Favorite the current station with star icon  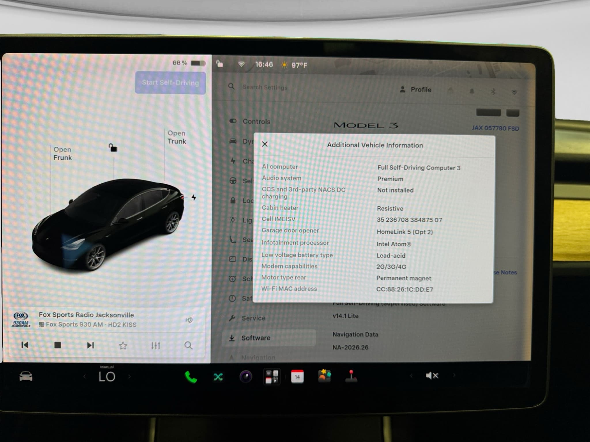123,345
